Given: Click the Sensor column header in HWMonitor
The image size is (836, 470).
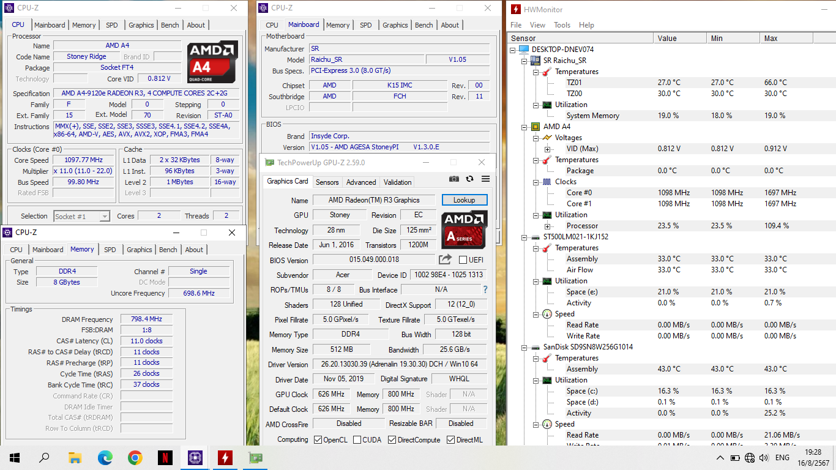Looking at the screenshot, I should (580, 38).
